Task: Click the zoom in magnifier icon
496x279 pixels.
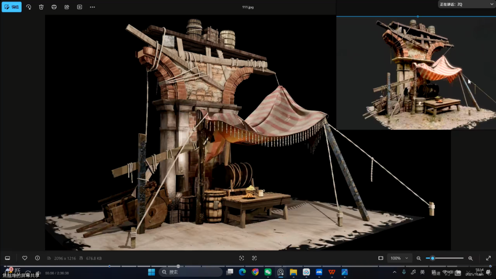Action: click(x=470, y=258)
